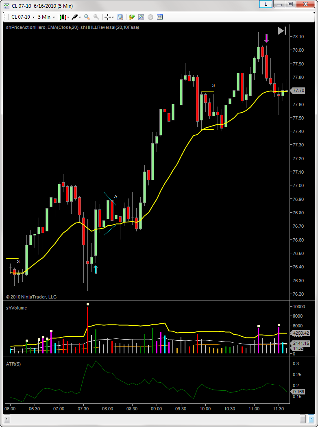Open the chart properties table icon
This screenshot has height=427, width=318.
[160, 17]
